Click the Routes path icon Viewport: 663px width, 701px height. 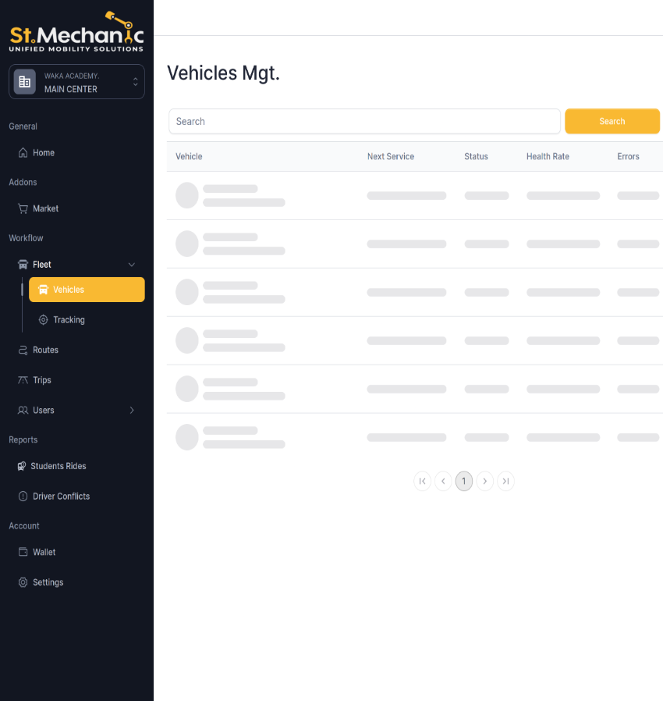[23, 350]
